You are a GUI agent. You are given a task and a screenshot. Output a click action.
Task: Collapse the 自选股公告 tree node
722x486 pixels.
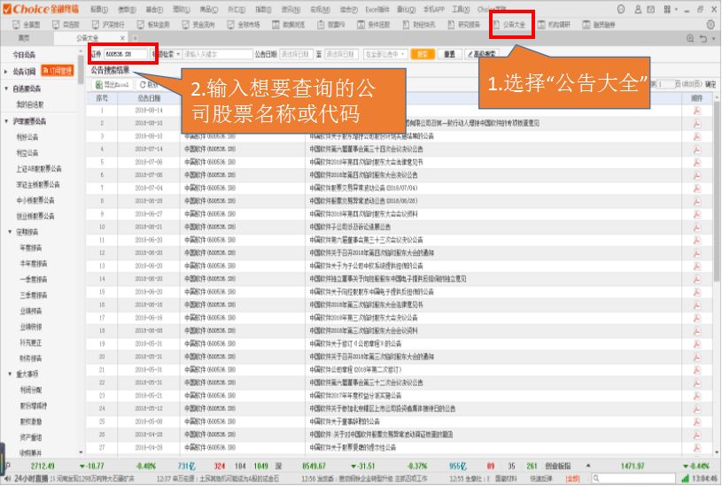coord(6,89)
